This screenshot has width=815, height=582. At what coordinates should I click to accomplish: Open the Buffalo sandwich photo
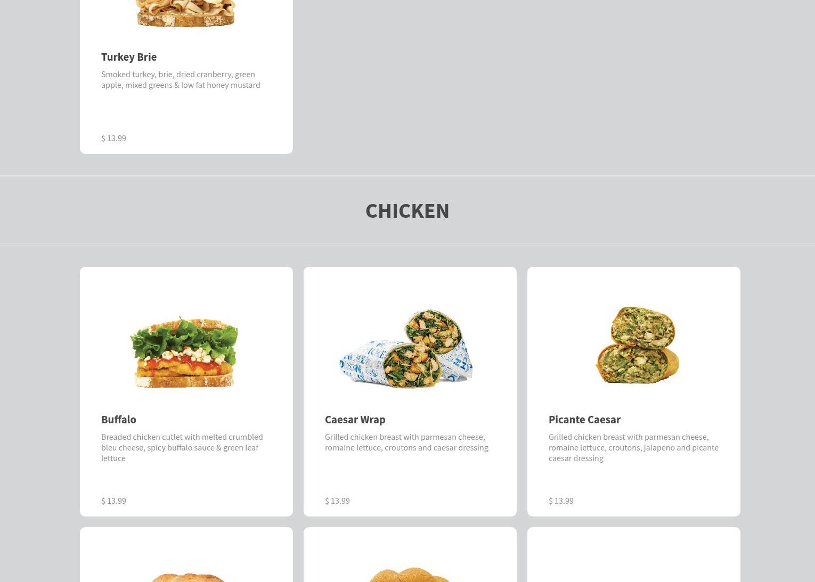[185, 352]
